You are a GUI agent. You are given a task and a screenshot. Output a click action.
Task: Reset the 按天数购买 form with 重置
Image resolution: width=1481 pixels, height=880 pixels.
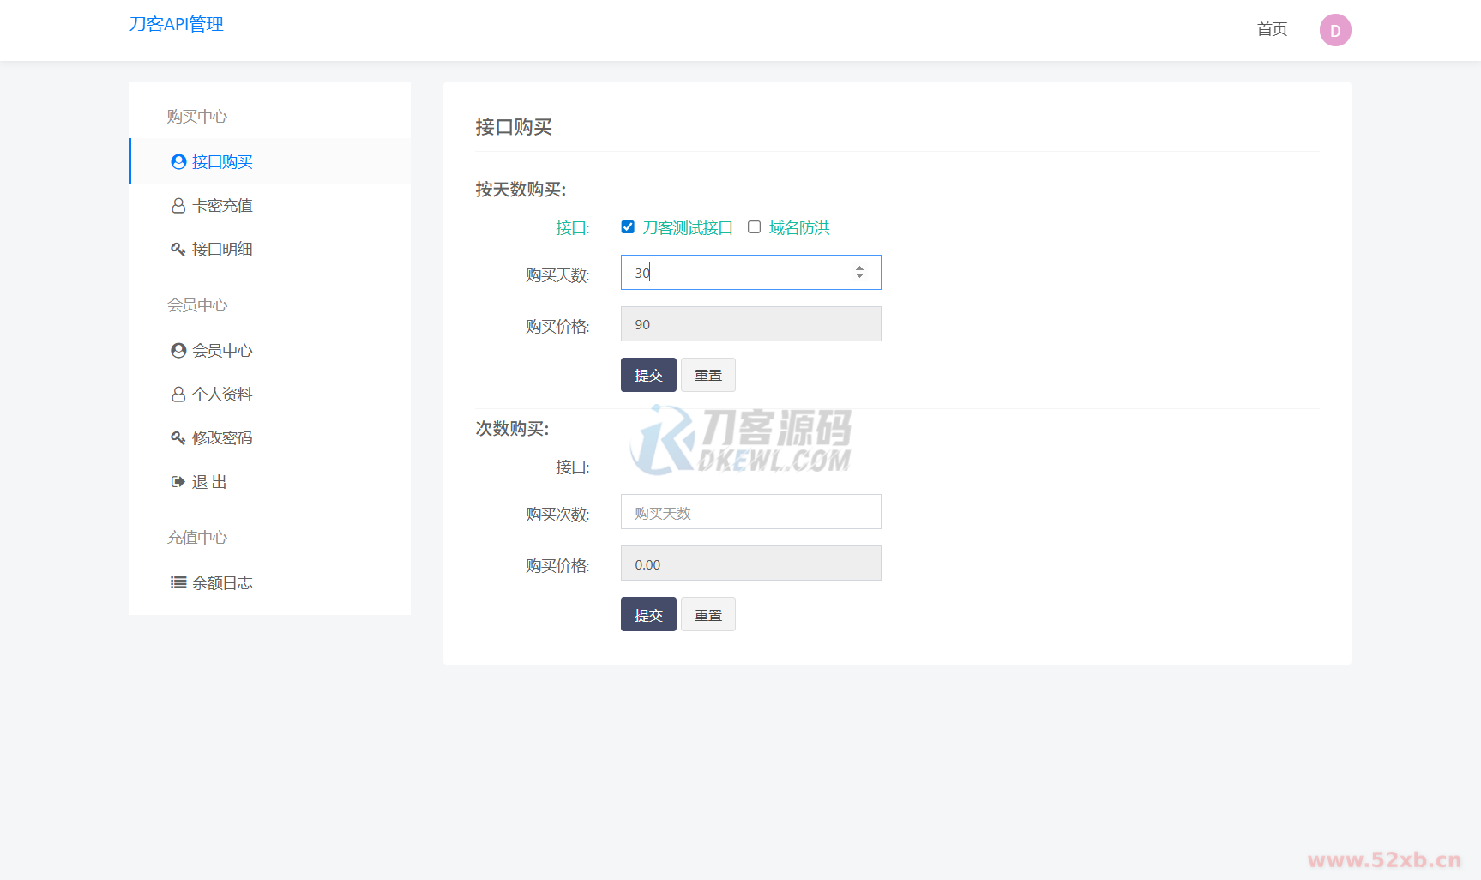coord(707,375)
